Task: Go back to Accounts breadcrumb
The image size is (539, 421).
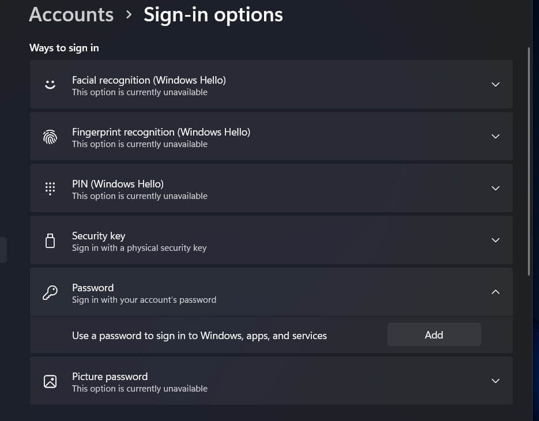Action: coord(71,14)
